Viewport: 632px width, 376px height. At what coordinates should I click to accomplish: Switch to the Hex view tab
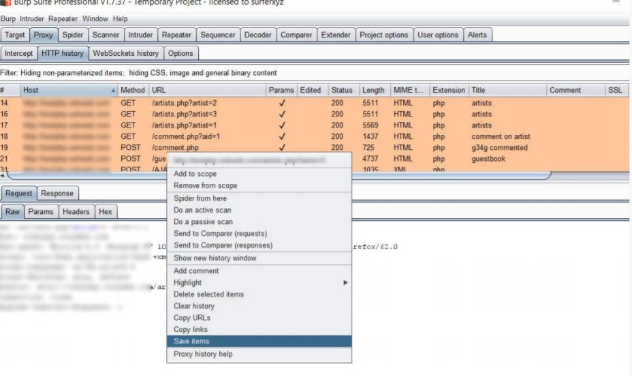click(106, 212)
